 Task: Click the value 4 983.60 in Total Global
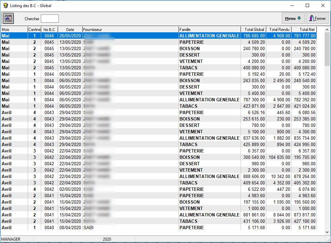point(256,196)
